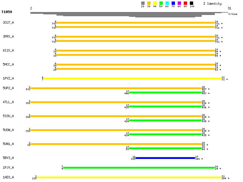Click the yellow 1PVZ_A alignment bar
Image resolution: width=243 pixels, height=182 pixels.
click(x=132, y=79)
